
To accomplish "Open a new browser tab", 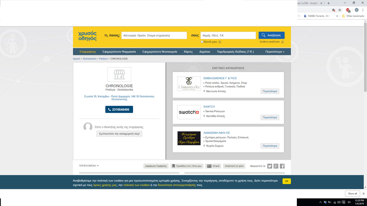I will [x=328, y=3].
